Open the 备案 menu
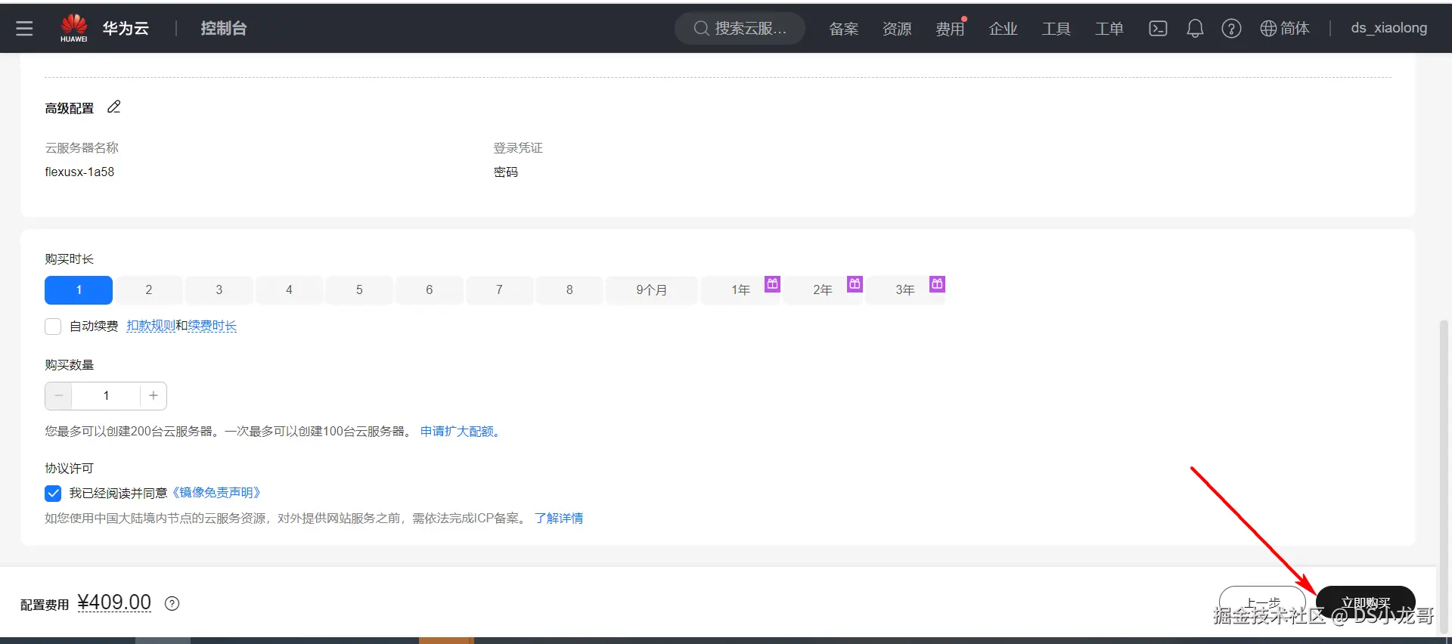Screen dimensions: 1452x644 [844, 29]
